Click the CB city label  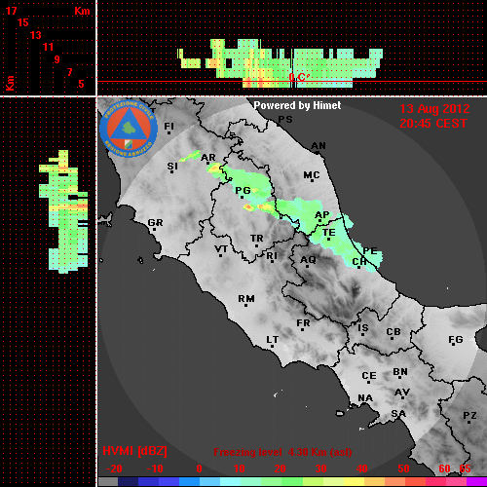coord(393,332)
